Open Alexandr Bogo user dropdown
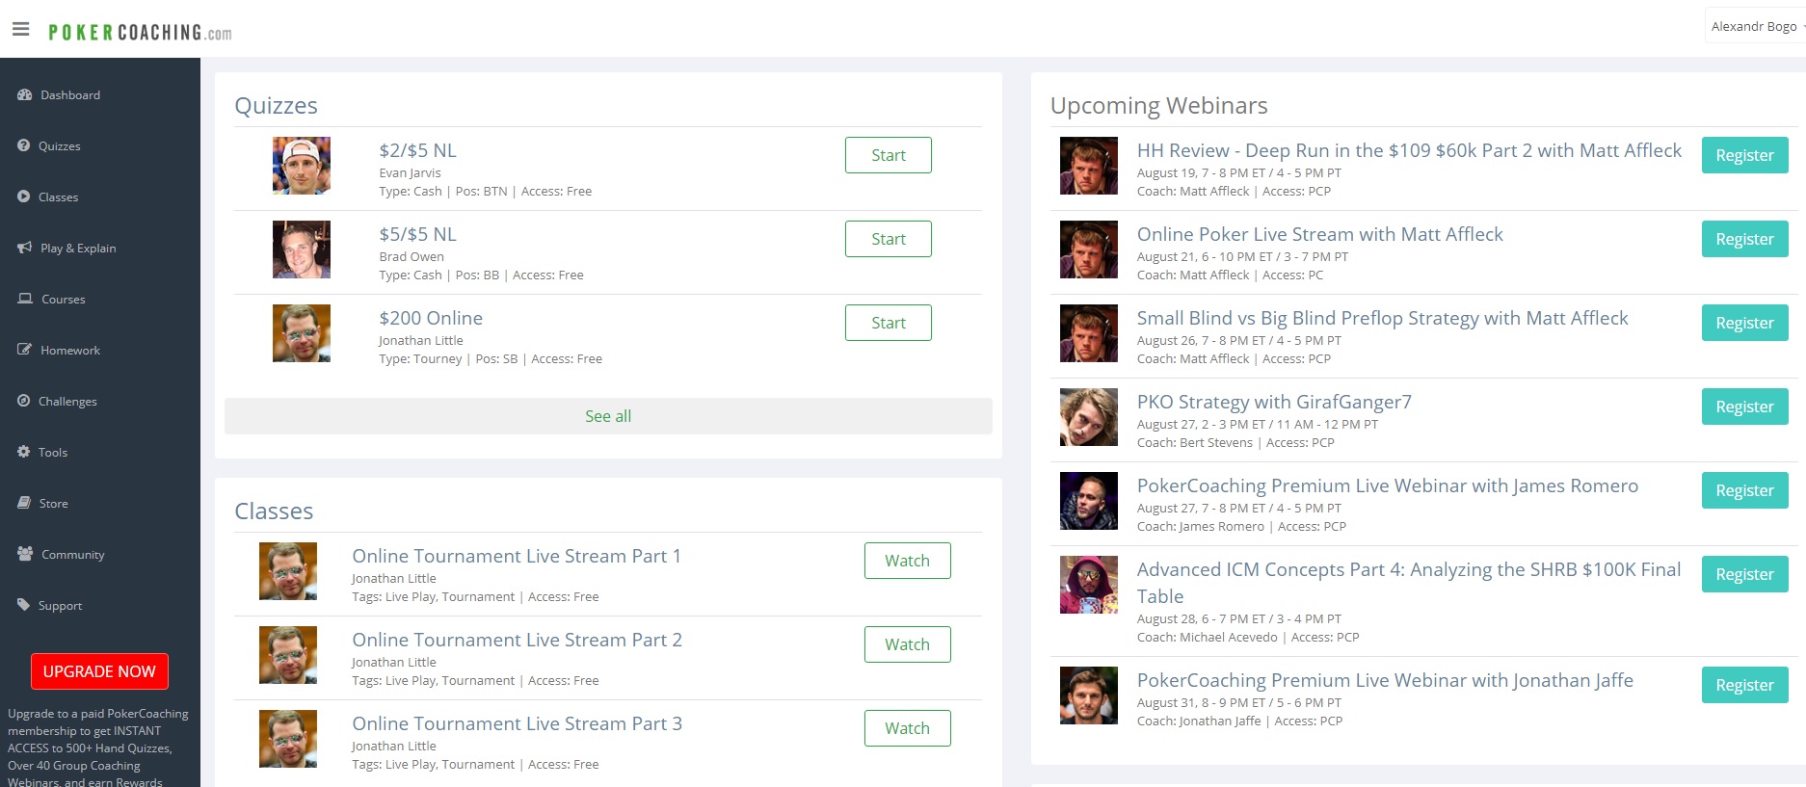This screenshot has height=787, width=1806. (1756, 27)
